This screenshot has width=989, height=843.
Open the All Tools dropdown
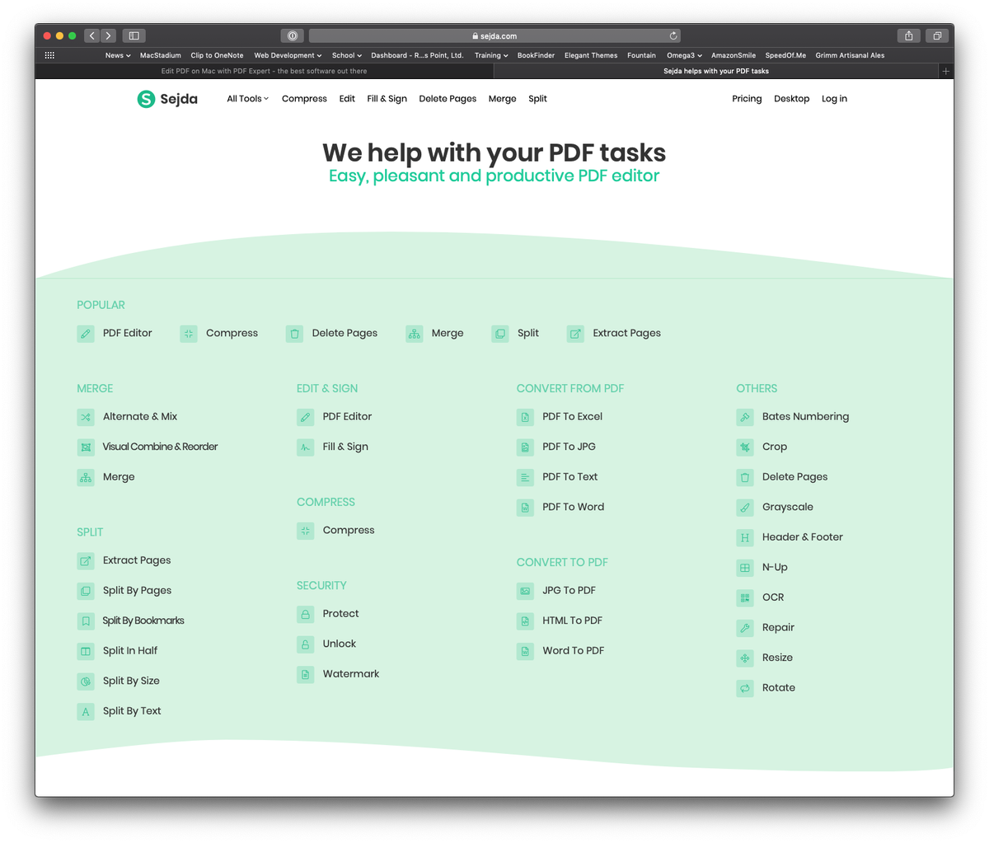pyautogui.click(x=247, y=98)
